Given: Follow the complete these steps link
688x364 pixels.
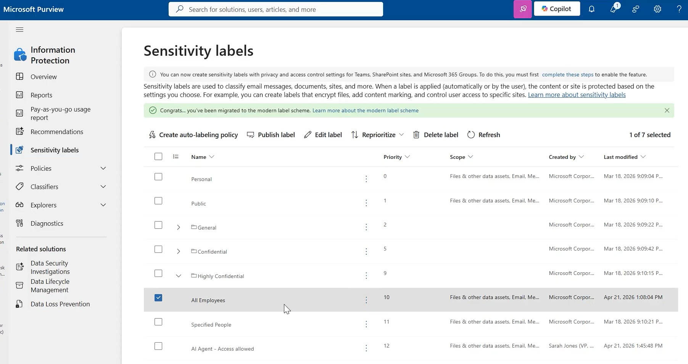Looking at the screenshot, I should 567,74.
